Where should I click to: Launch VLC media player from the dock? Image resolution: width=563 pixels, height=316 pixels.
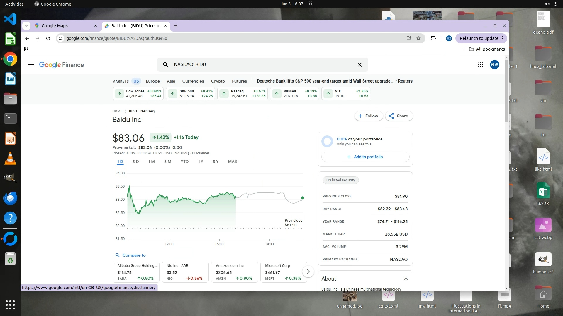click(10, 159)
